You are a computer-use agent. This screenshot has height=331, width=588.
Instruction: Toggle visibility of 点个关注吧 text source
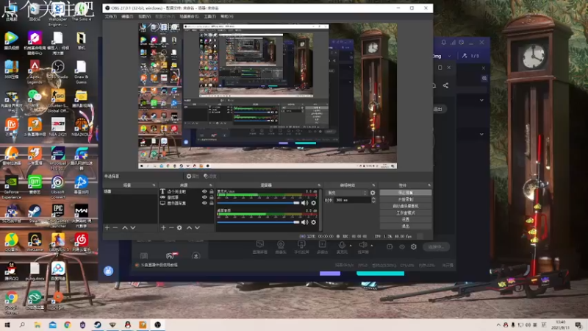pos(204,191)
